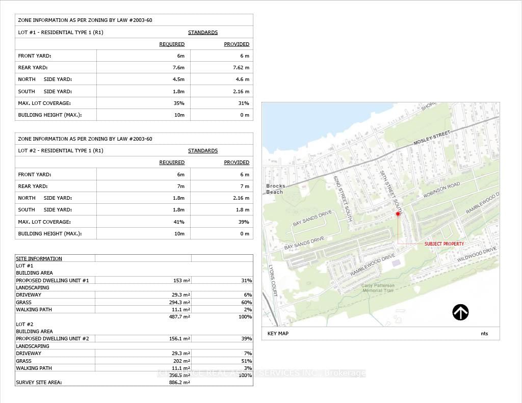Click the Brocks Beach map label
Viewport: 522px width, 403px height.
tap(276, 189)
